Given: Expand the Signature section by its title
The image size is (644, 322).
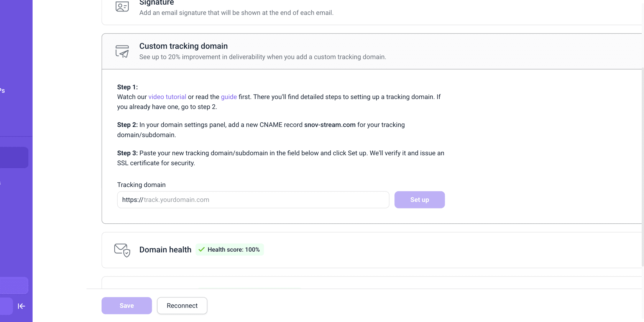Looking at the screenshot, I should tap(156, 3).
